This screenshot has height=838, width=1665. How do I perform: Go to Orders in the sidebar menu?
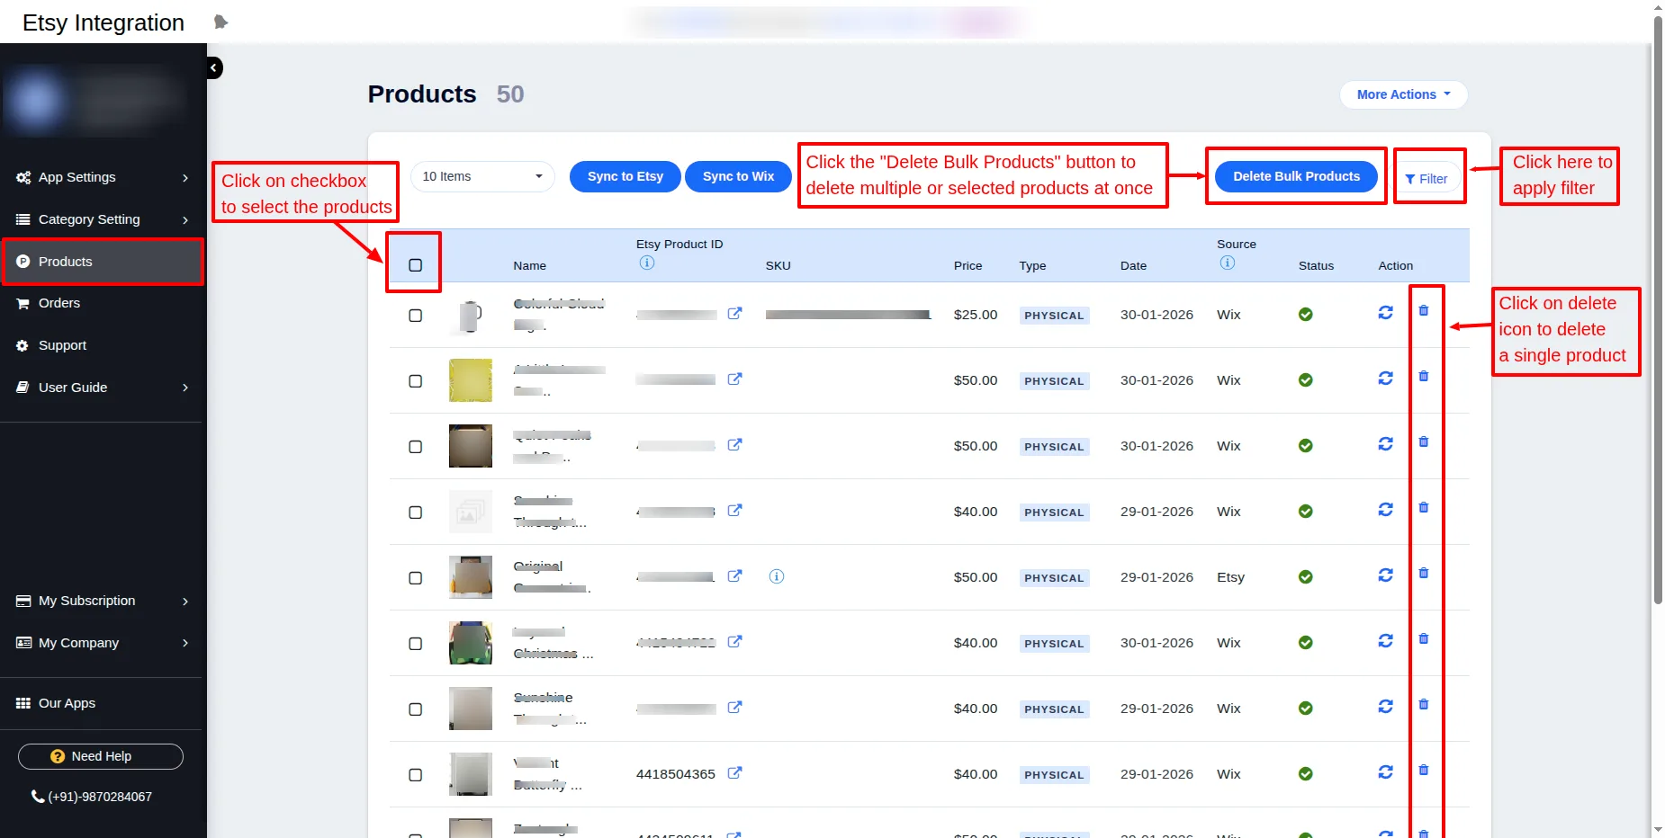tap(59, 303)
